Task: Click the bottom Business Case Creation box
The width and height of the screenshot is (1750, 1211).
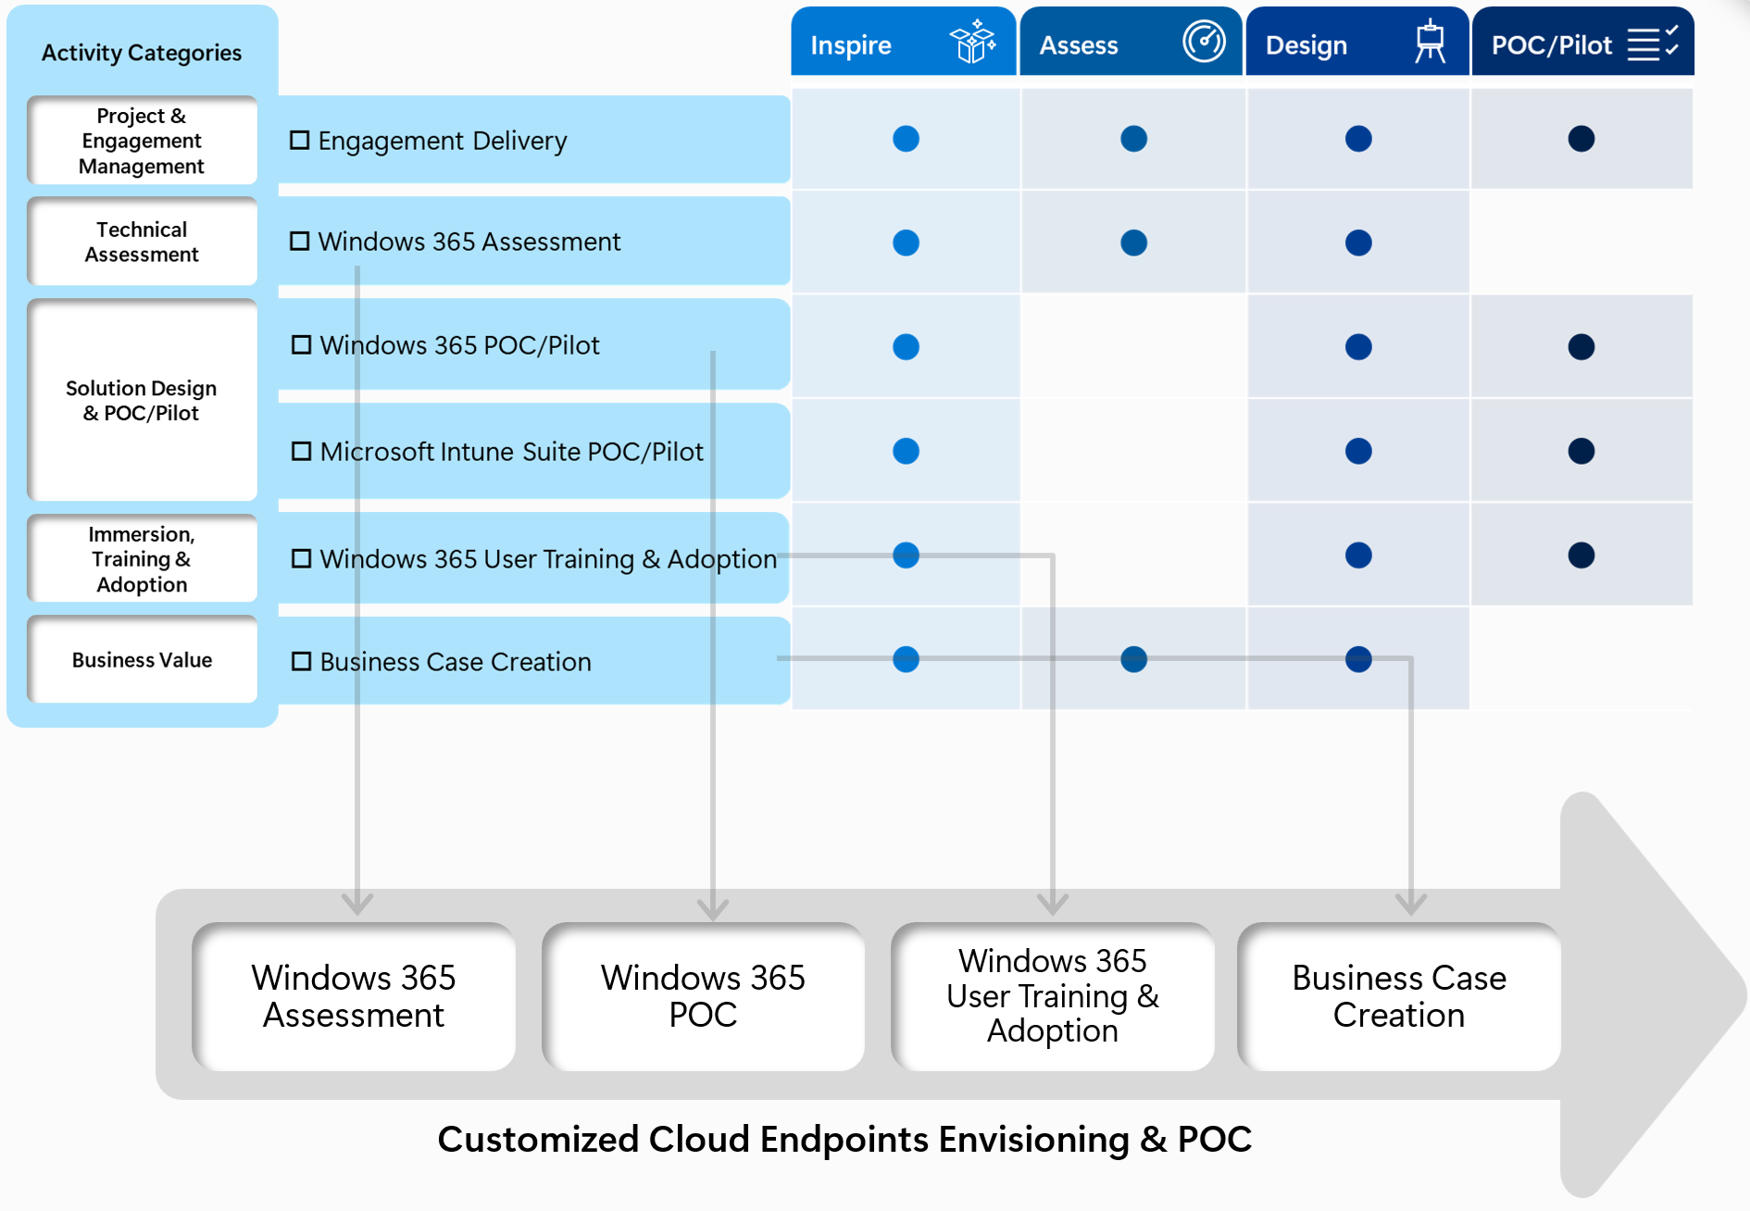Action: point(1399,996)
